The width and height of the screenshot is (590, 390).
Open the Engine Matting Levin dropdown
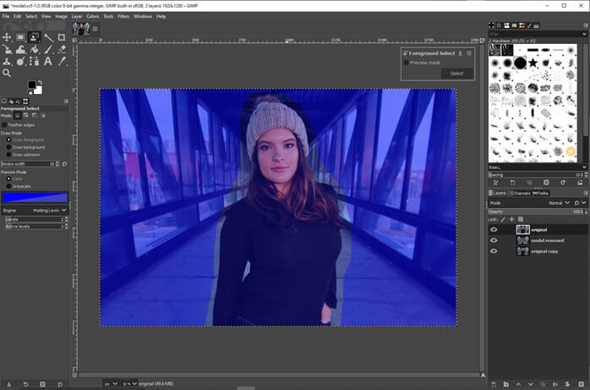pyautogui.click(x=35, y=211)
